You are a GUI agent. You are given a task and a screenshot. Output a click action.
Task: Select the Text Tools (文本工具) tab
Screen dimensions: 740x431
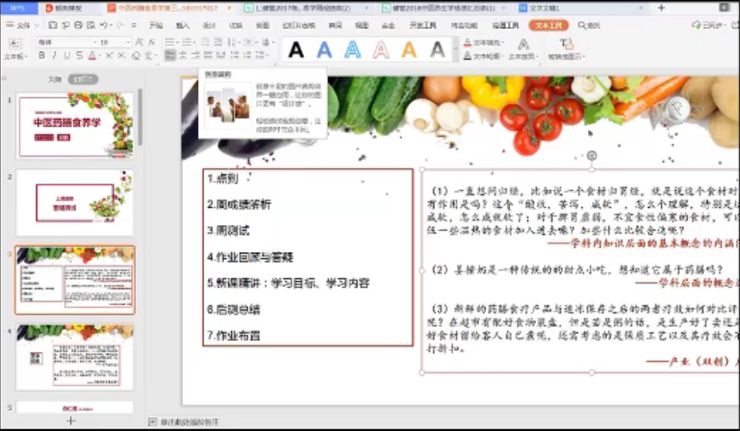click(548, 25)
